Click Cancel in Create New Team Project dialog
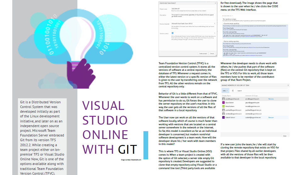The image size is (291, 175). tap(212, 54)
